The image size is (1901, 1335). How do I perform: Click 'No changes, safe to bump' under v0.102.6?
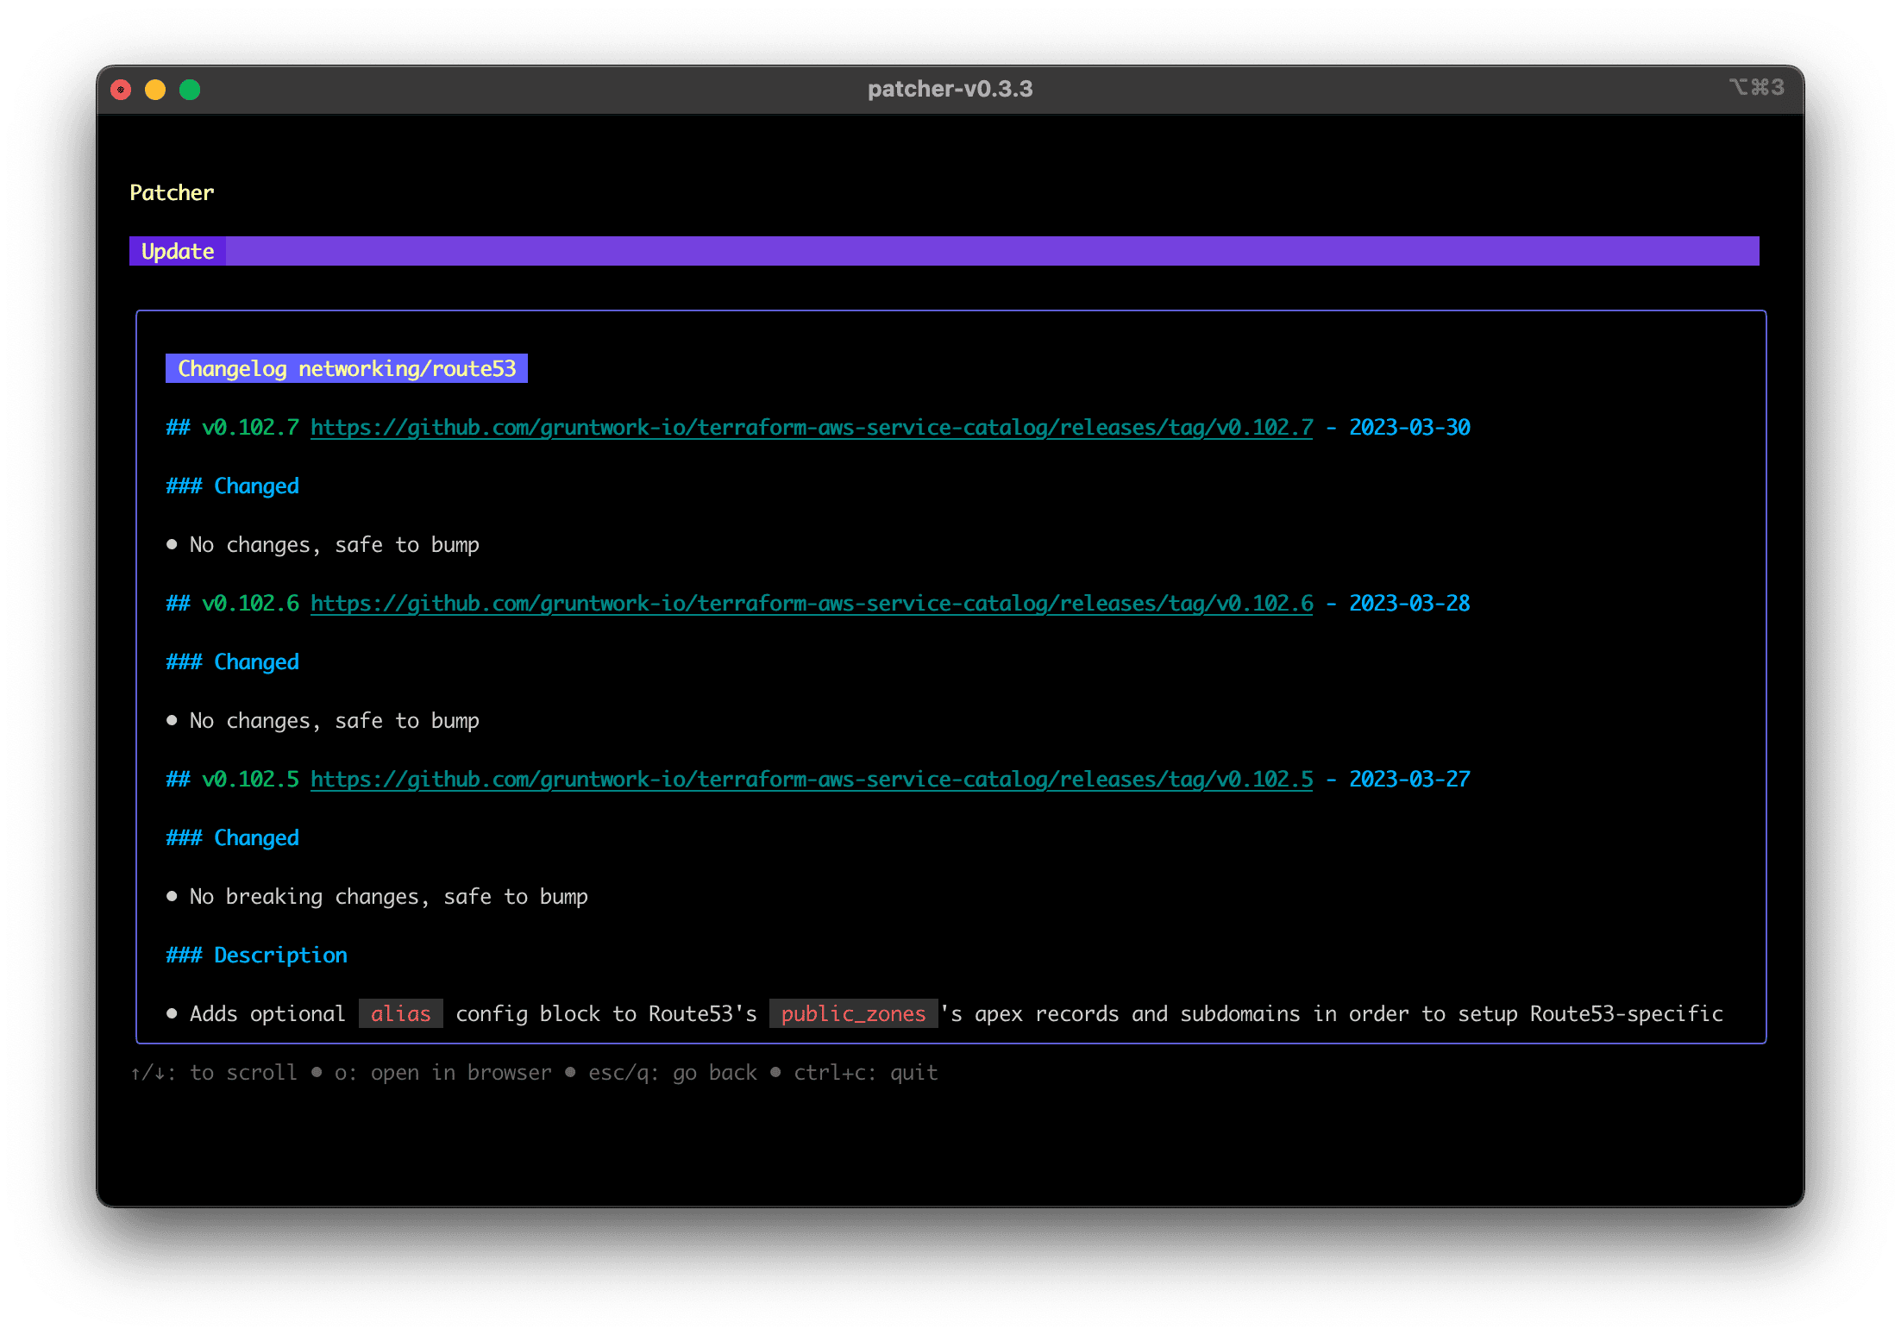point(335,721)
